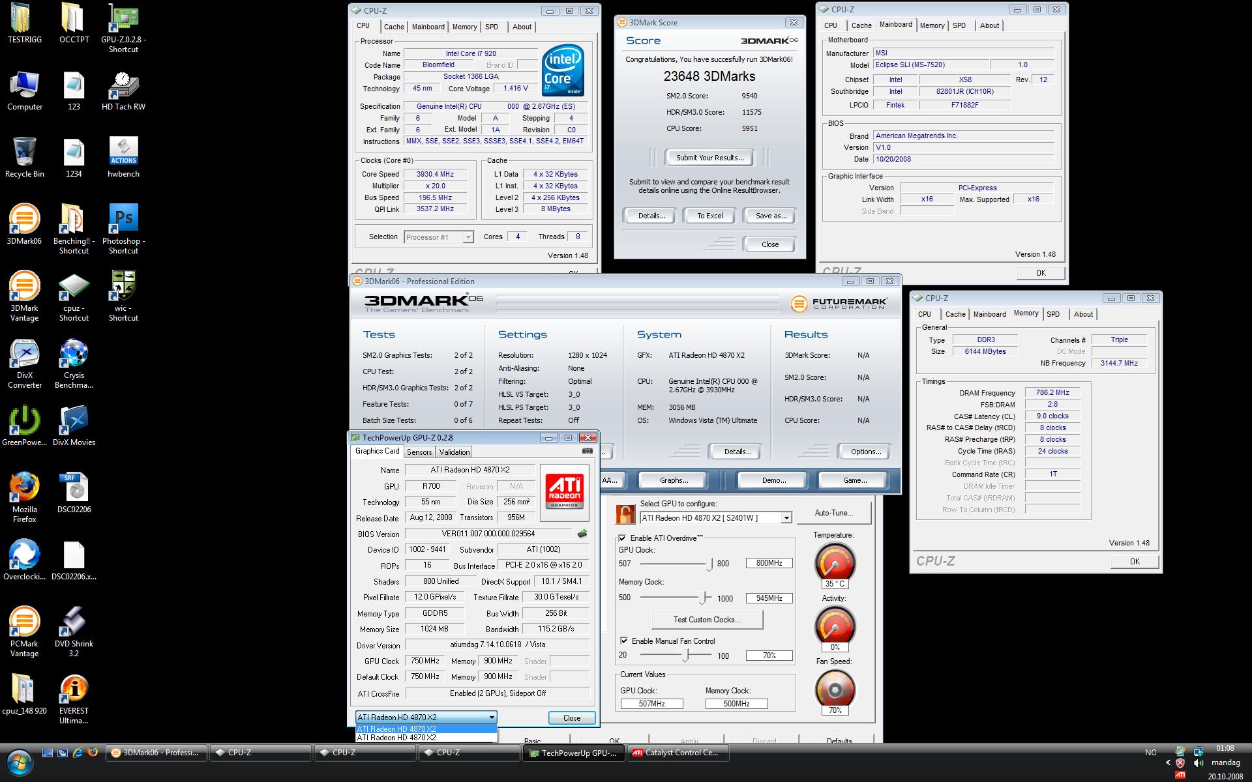Image resolution: width=1252 pixels, height=782 pixels.
Task: Adjust the manual fan speed slider
Action: 685,656
